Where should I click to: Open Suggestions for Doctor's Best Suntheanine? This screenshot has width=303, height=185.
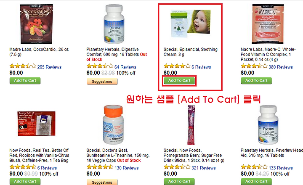point(102,182)
